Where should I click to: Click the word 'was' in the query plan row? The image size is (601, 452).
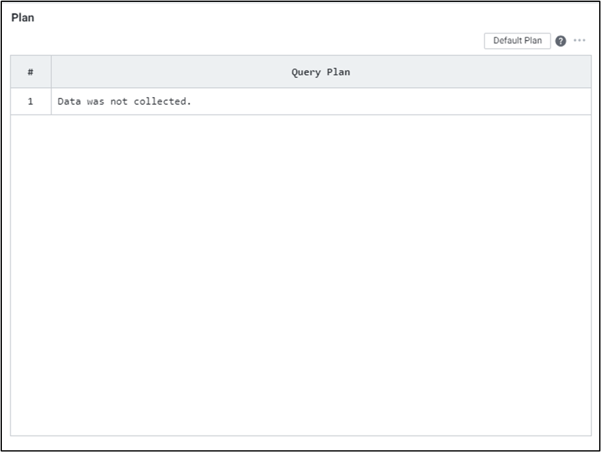(95, 102)
